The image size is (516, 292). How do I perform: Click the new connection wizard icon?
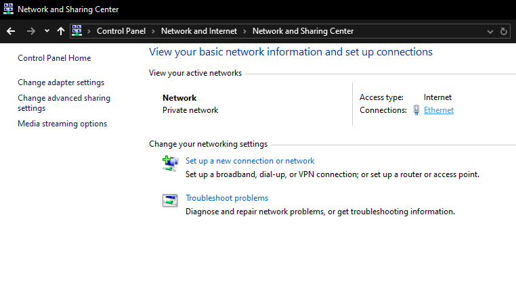coord(170,164)
